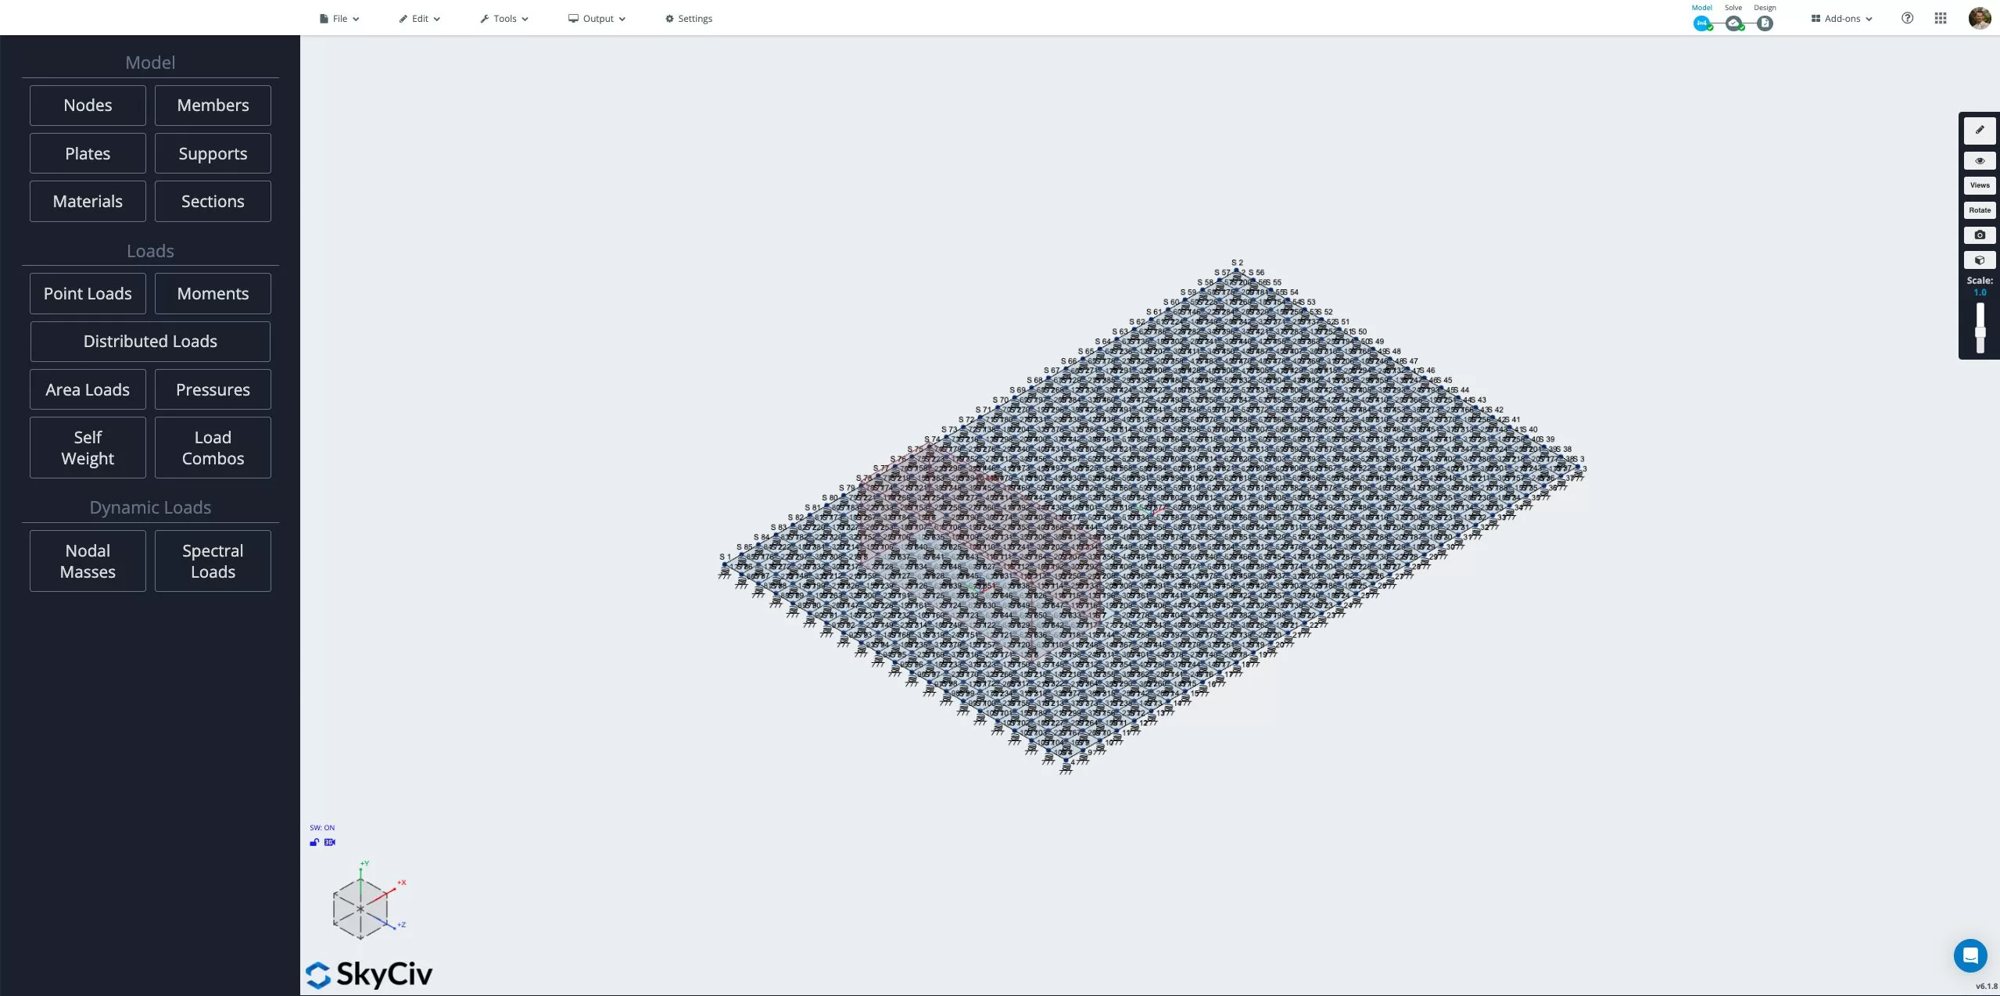
Task: Open the Members panel
Action: (x=213, y=105)
